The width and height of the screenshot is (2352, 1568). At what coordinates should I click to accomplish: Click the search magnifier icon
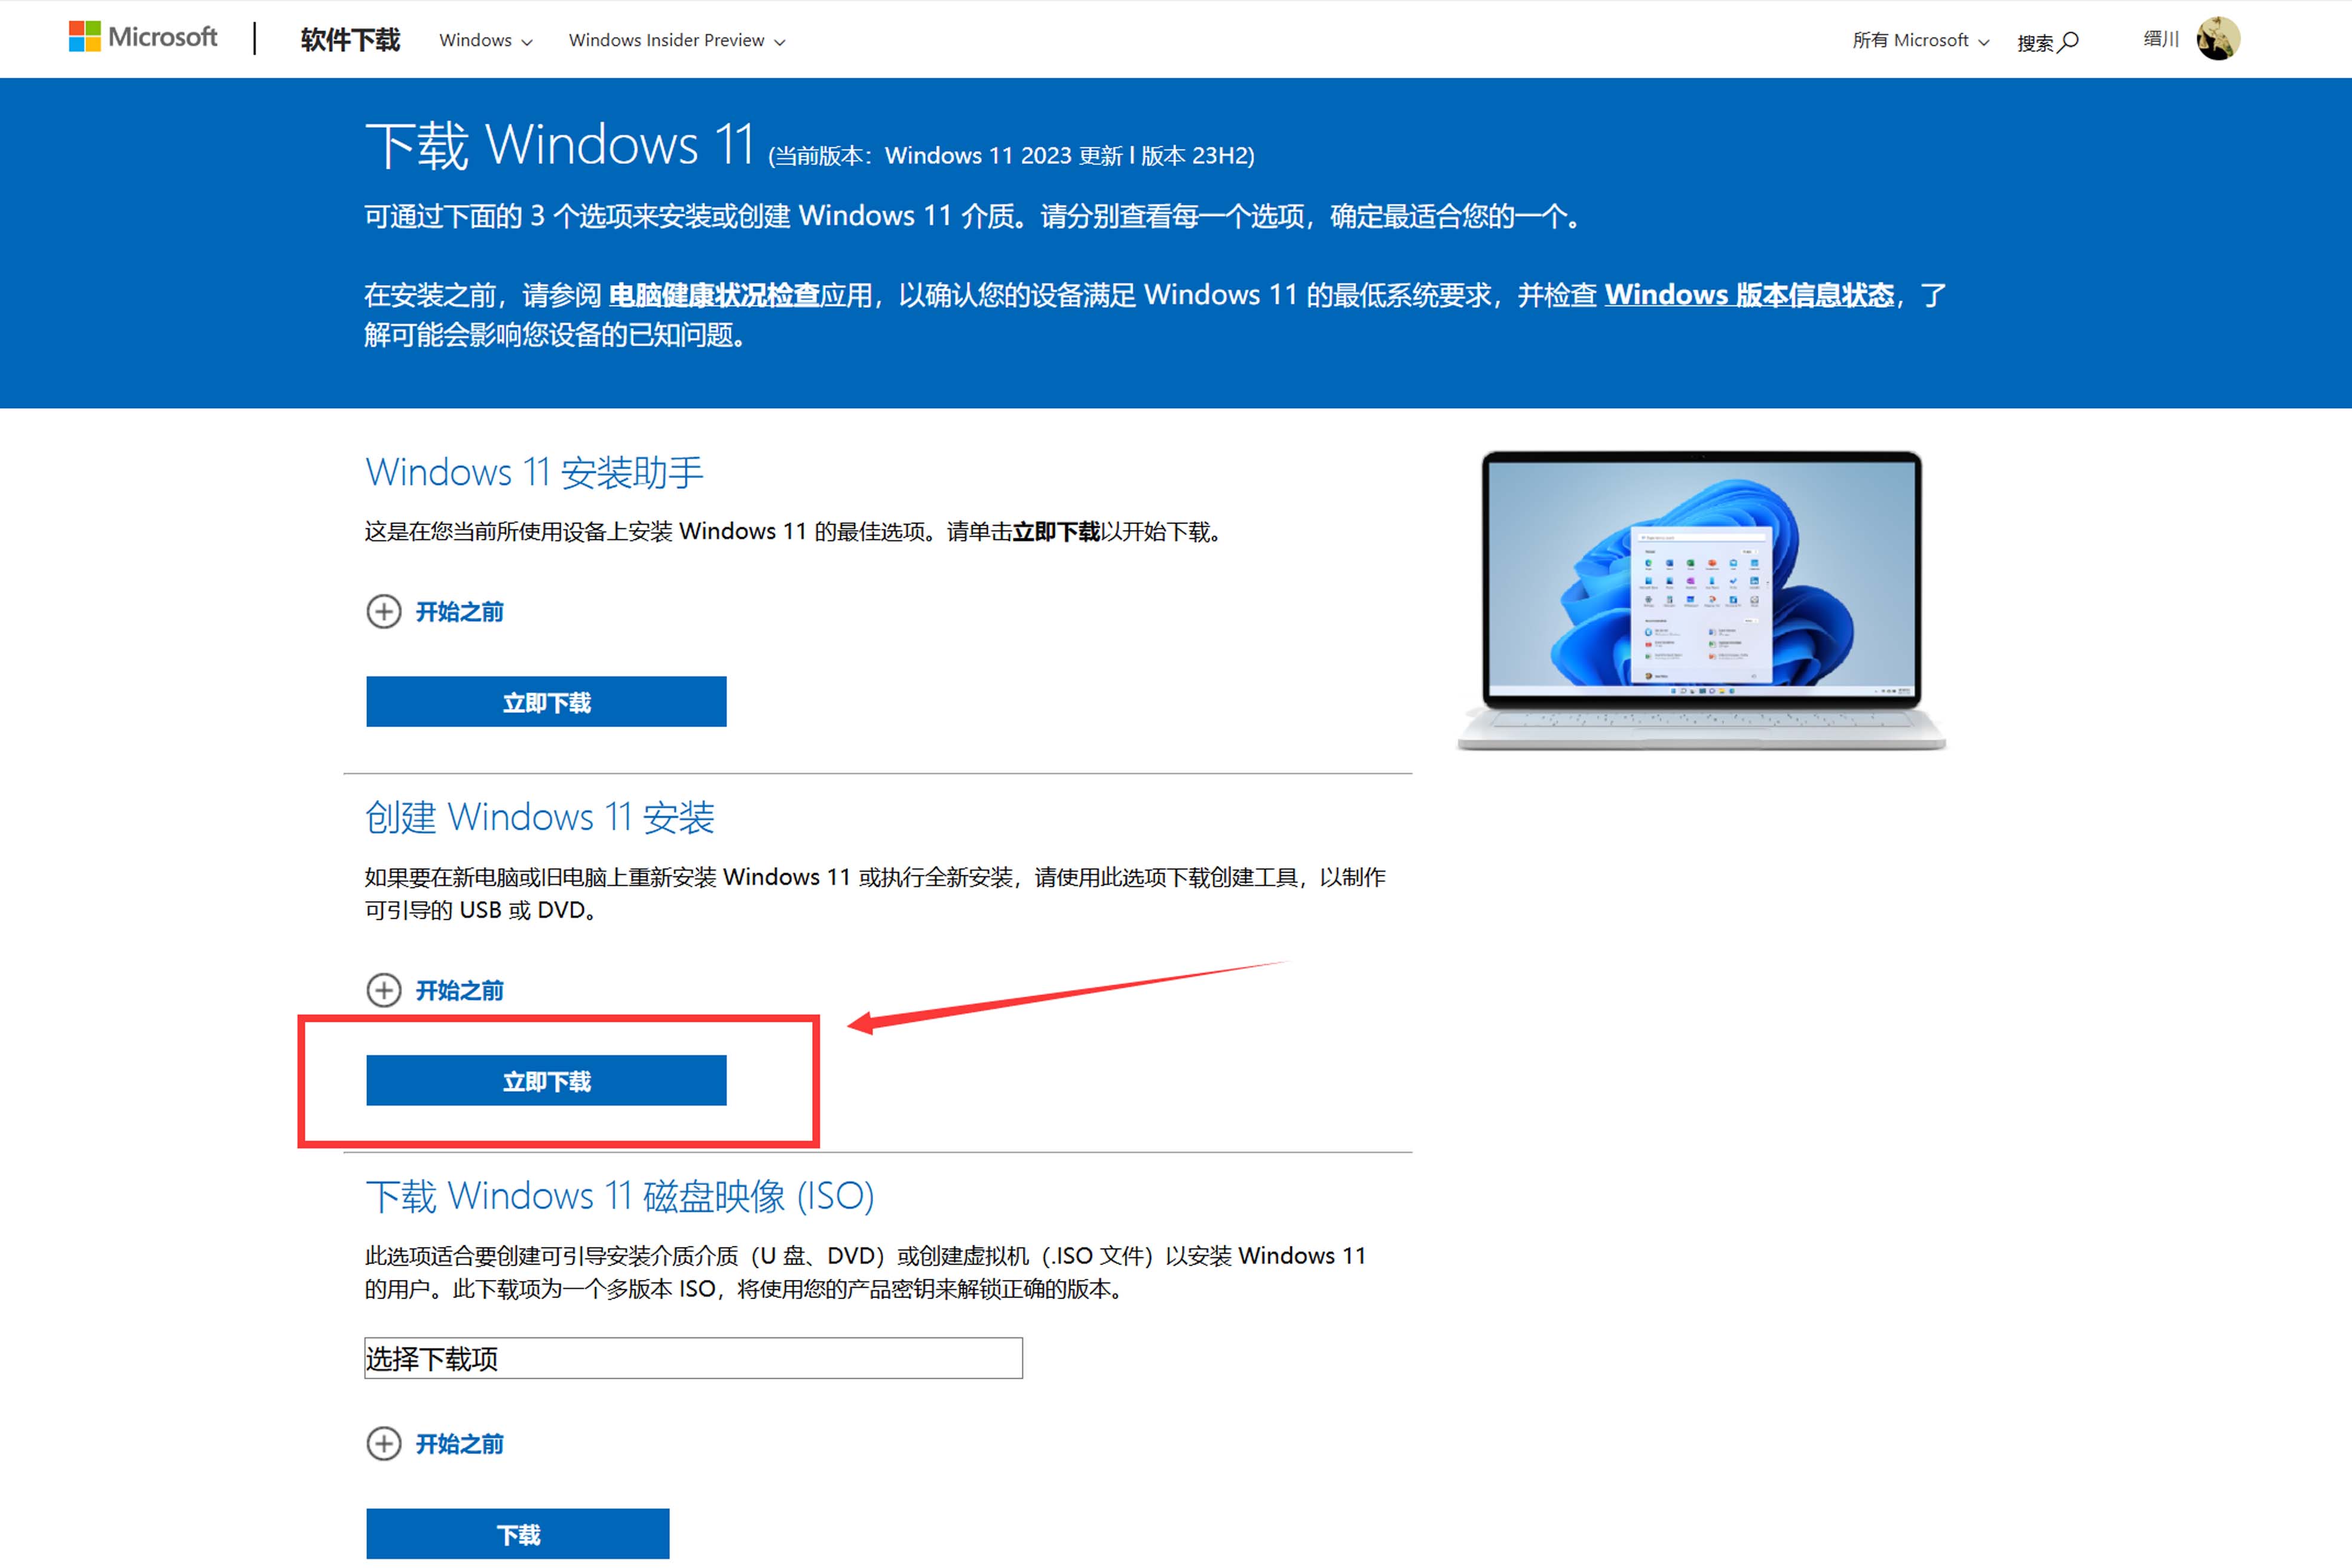pyautogui.click(x=2069, y=41)
